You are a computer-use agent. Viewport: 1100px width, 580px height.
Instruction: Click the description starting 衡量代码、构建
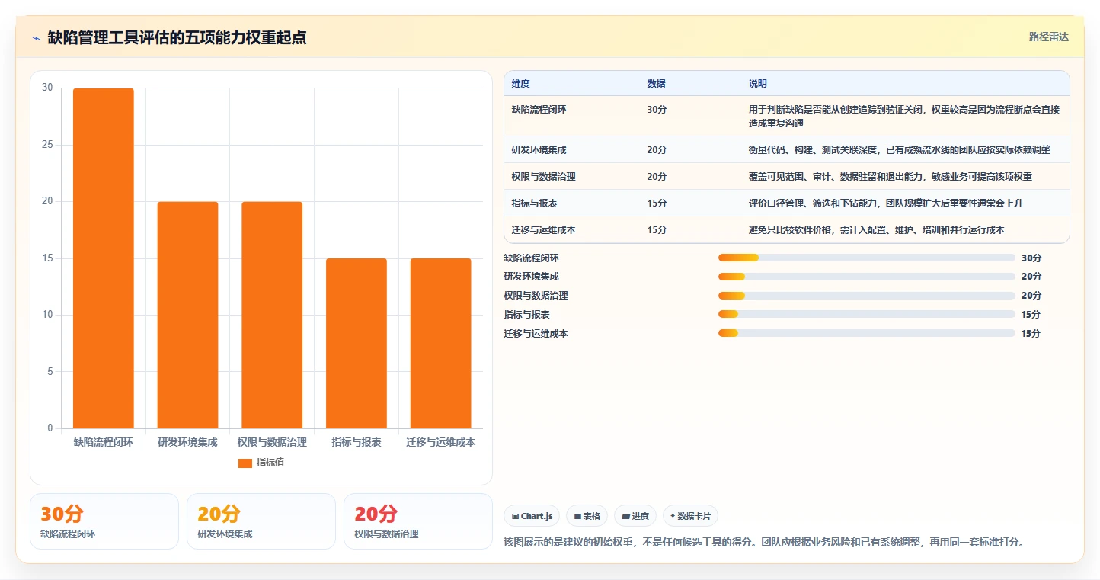click(x=900, y=150)
